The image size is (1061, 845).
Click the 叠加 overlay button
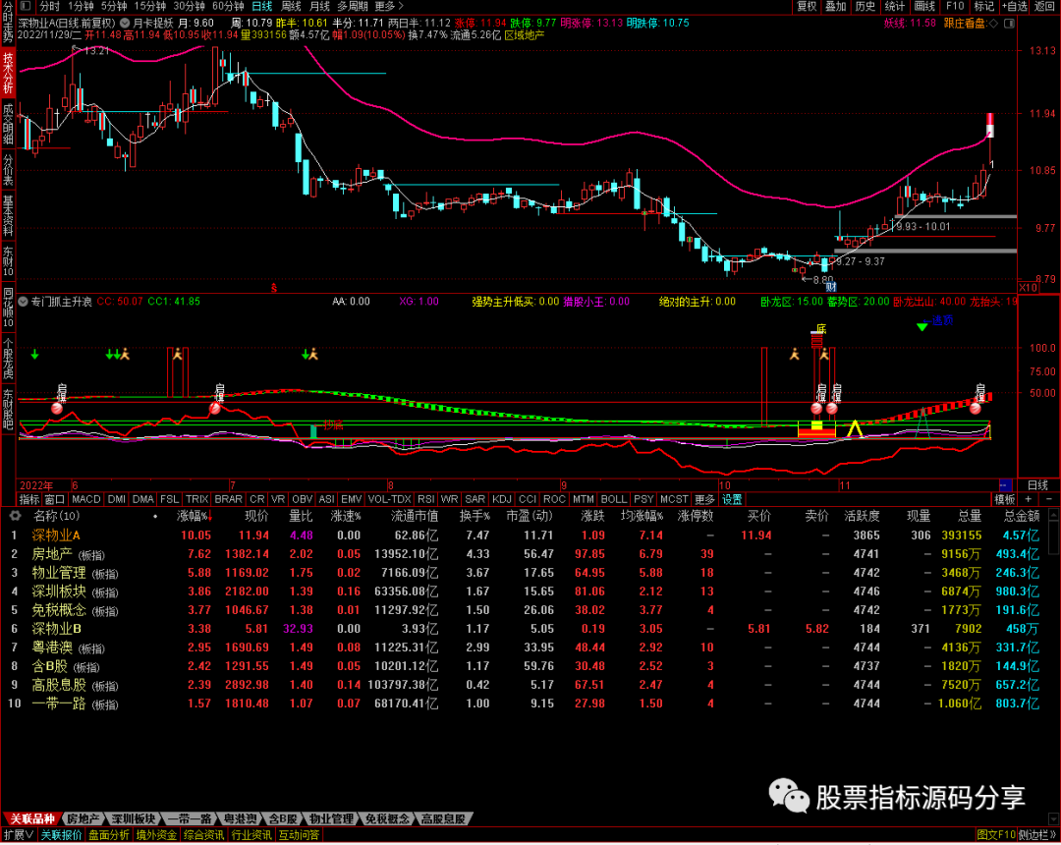[836, 6]
